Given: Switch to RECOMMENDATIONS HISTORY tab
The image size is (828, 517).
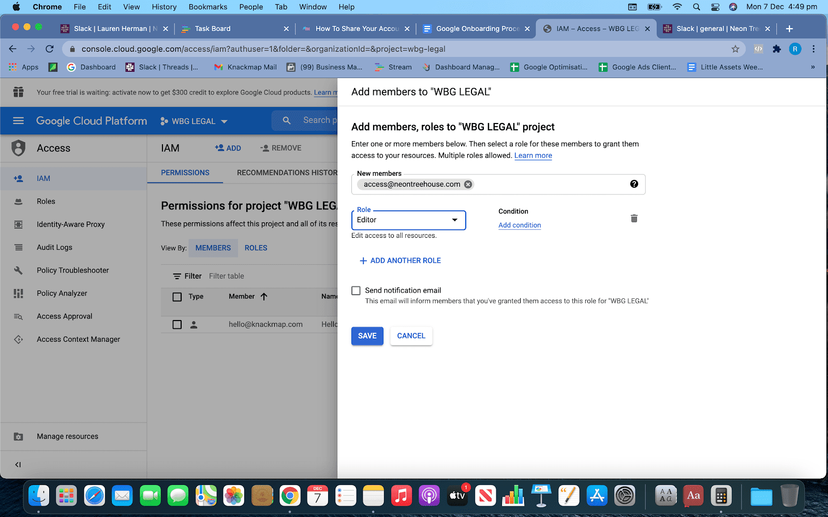Looking at the screenshot, I should (x=287, y=173).
